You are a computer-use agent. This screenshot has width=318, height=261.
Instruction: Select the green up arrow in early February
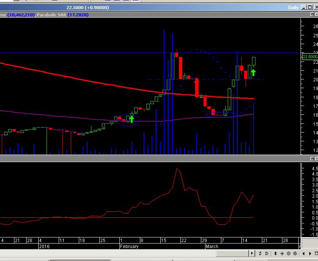click(x=132, y=119)
